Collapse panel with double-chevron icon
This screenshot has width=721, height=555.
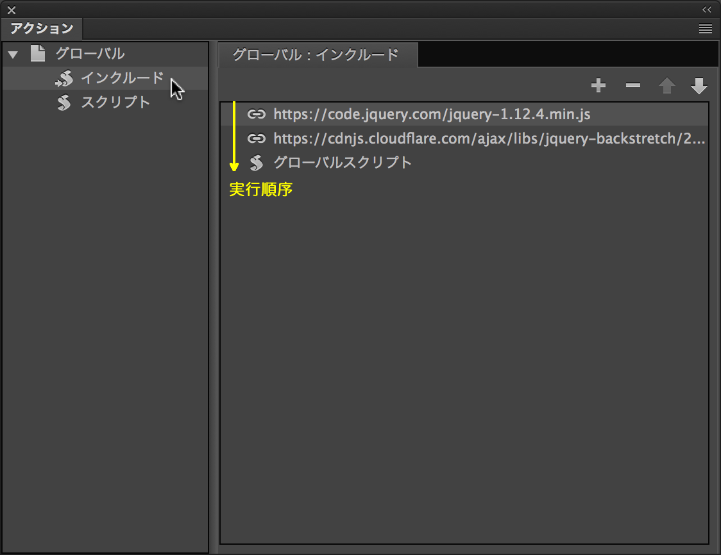(707, 9)
